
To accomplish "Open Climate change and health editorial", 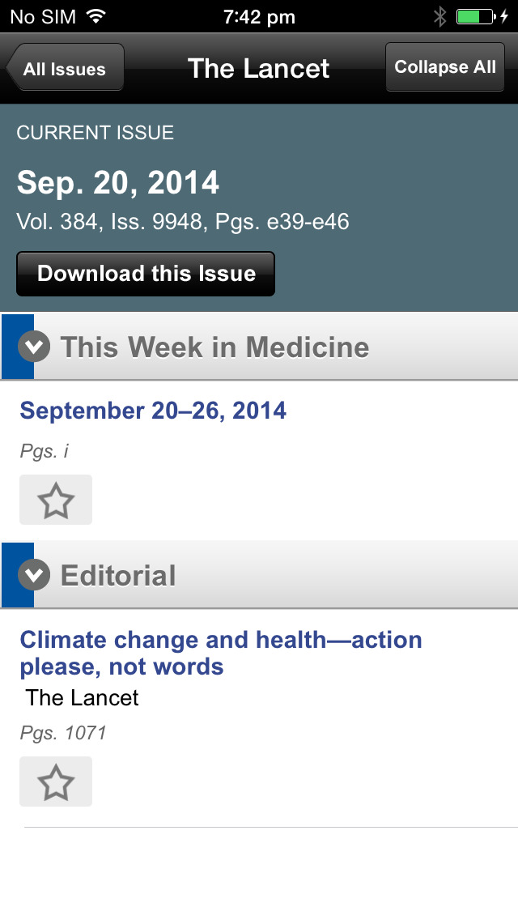I will [x=220, y=653].
